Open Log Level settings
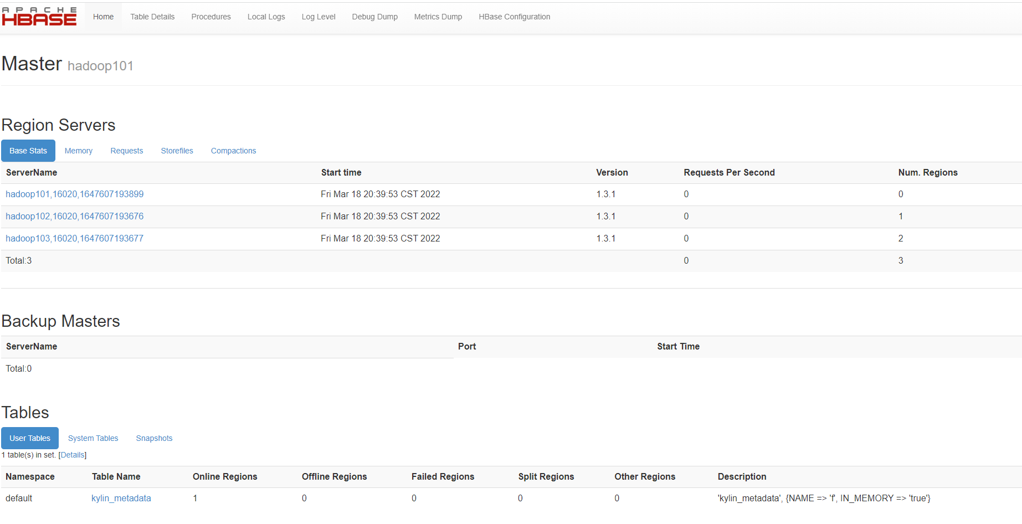The image size is (1022, 524). point(319,17)
